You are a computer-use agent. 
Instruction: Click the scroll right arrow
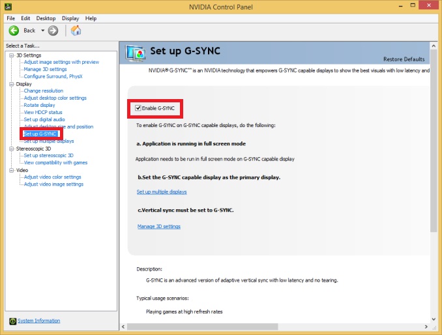tap(426, 327)
